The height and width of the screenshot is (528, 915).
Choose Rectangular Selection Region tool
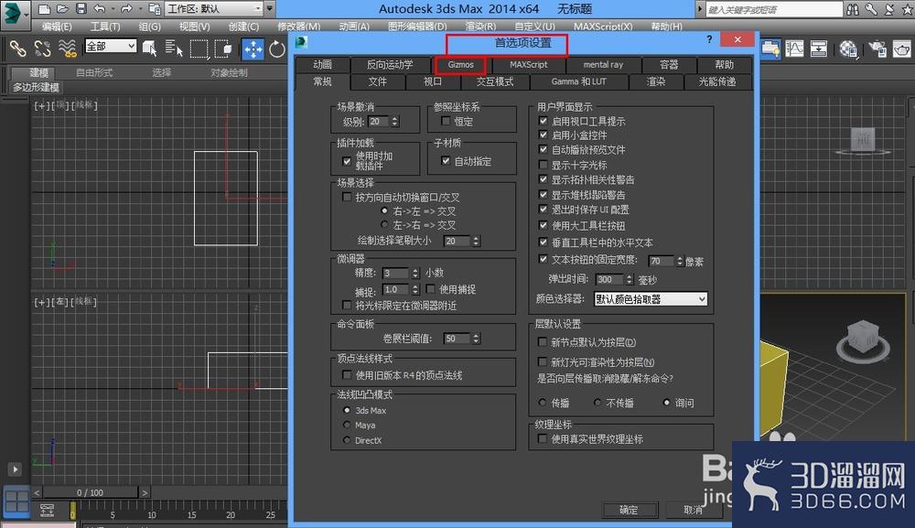tap(199, 48)
